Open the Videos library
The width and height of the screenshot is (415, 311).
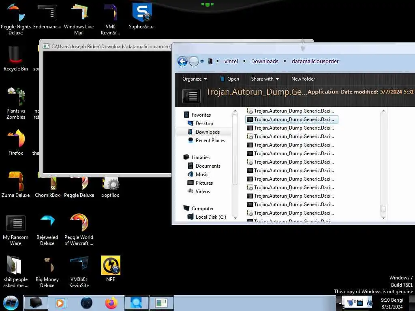click(203, 191)
